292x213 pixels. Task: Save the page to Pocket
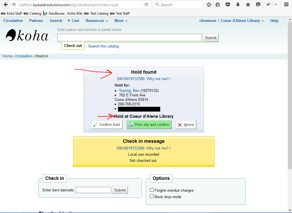[x=228, y=4]
